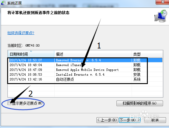The image size is (169, 128).
Task: Click the 自动还原点 description
Action: [x=65, y=79]
